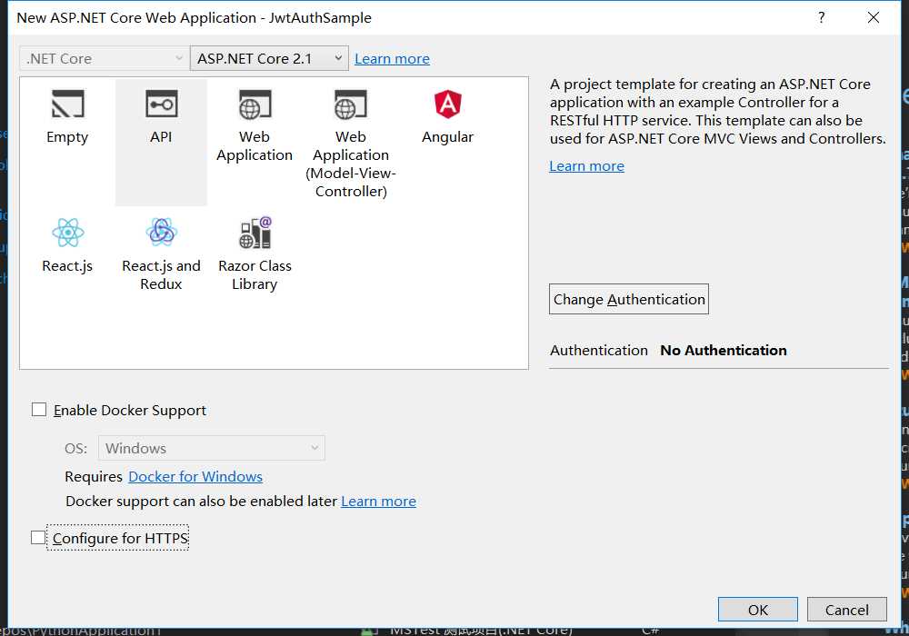The width and height of the screenshot is (909, 636).
Task: Open the ASP.NET Core 2.1 version dropdown
Action: coord(270,58)
